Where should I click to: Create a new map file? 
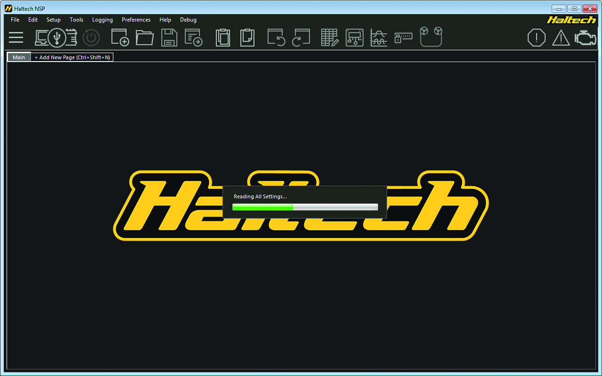click(120, 37)
